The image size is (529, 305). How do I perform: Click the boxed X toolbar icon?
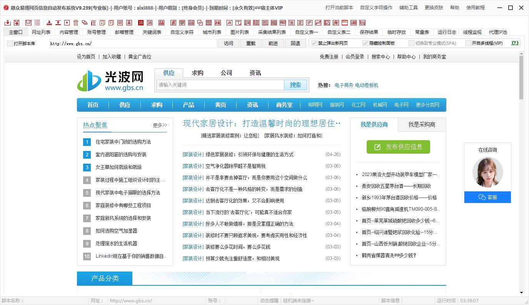pyautogui.click(x=67, y=23)
